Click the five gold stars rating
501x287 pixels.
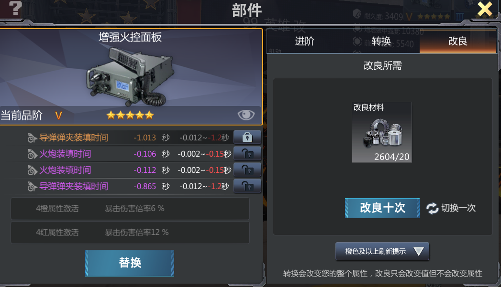click(x=130, y=115)
